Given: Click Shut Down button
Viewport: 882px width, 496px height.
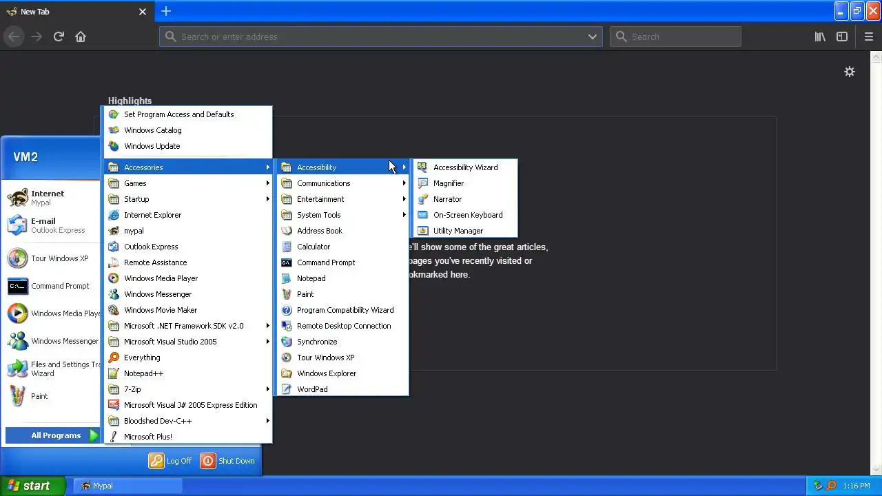Looking at the screenshot, I should 227,461.
